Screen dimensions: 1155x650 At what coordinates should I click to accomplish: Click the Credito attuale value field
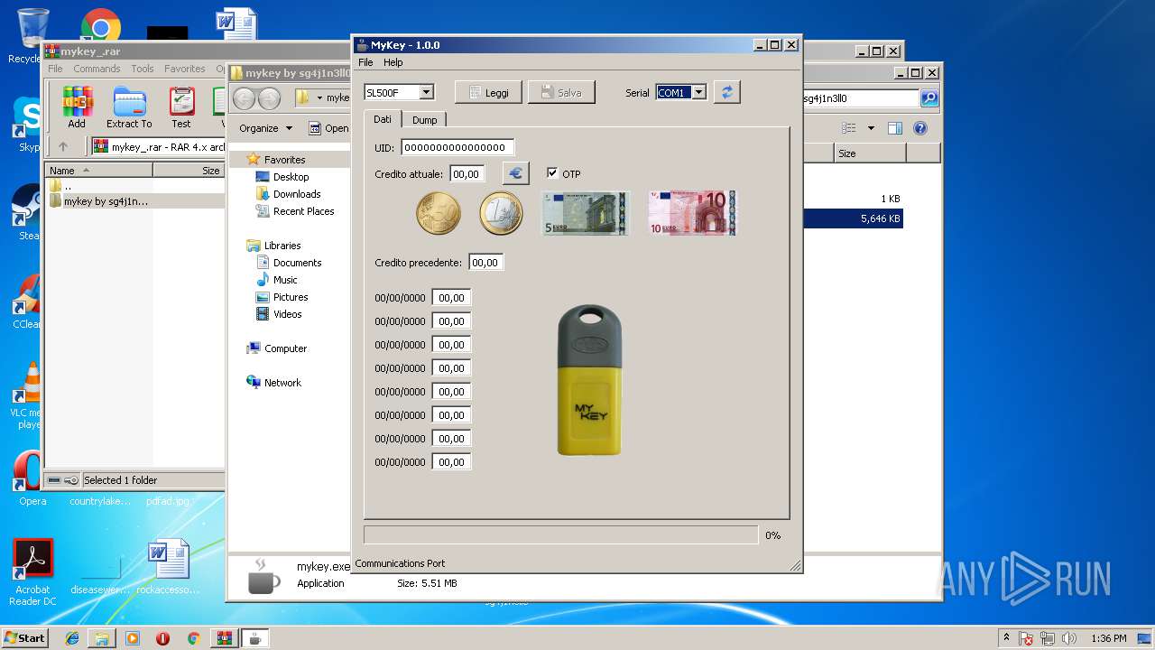pos(467,174)
